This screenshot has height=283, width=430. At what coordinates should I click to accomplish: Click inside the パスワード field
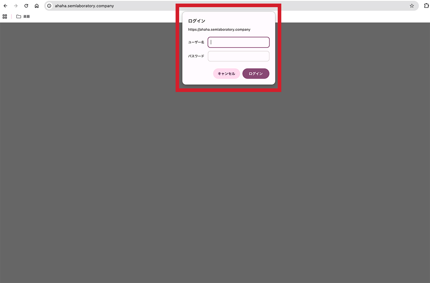(238, 56)
